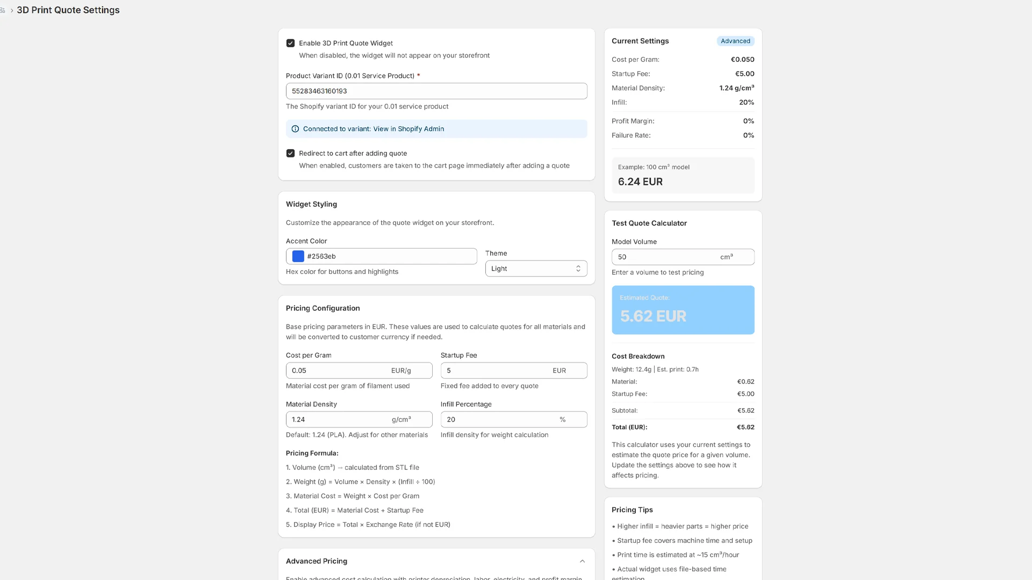Click the Material €0.62 breakdown value
The width and height of the screenshot is (1032, 580).
(746, 382)
